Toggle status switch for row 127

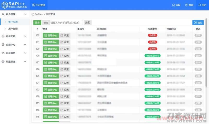[x=198, y=62]
